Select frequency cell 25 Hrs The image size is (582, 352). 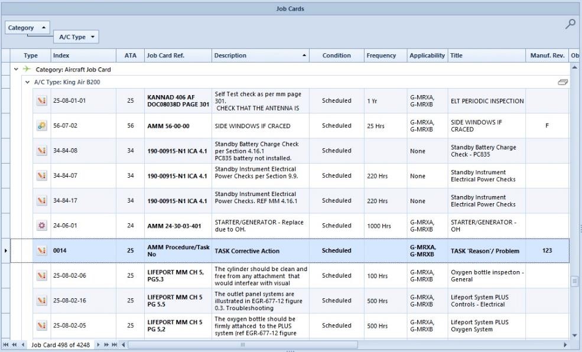[385, 126]
